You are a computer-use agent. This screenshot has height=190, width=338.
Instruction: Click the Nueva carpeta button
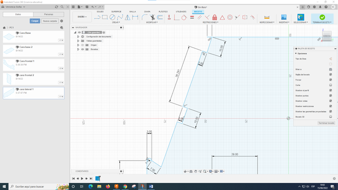(50, 21)
